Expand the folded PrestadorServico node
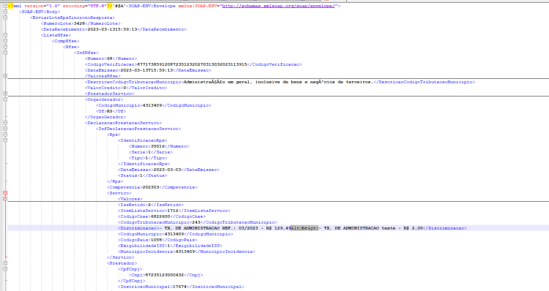 (5, 94)
